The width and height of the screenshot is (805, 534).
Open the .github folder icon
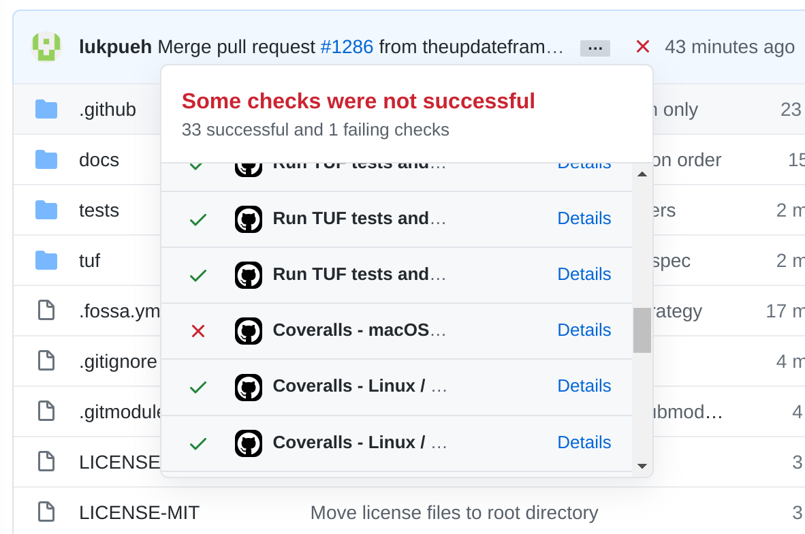[46, 109]
